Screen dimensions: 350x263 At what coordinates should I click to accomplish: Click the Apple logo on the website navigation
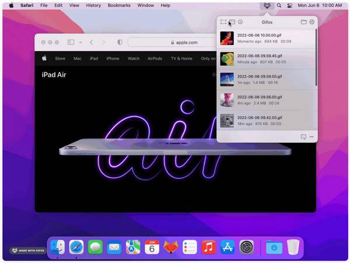pyautogui.click(x=44, y=58)
